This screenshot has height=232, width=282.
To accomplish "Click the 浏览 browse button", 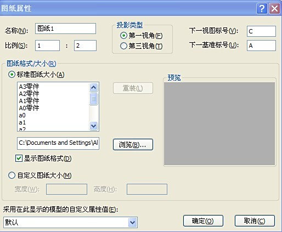I will point(133,145).
